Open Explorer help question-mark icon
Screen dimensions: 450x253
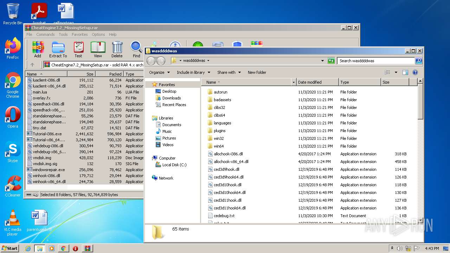point(415,72)
